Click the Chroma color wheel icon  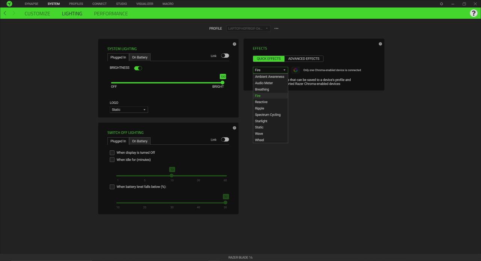click(296, 70)
